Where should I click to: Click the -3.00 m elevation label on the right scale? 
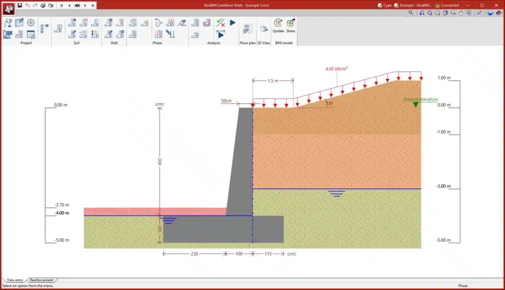(x=443, y=186)
